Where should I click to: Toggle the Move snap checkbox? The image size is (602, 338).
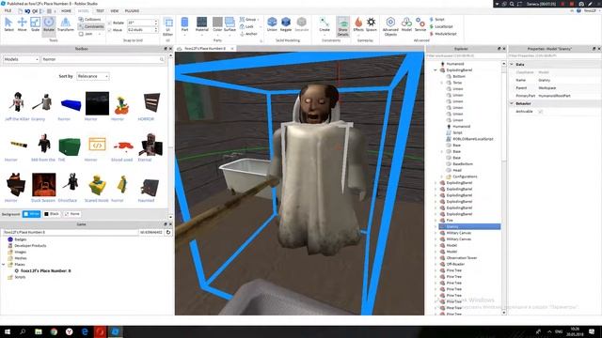tap(109, 30)
